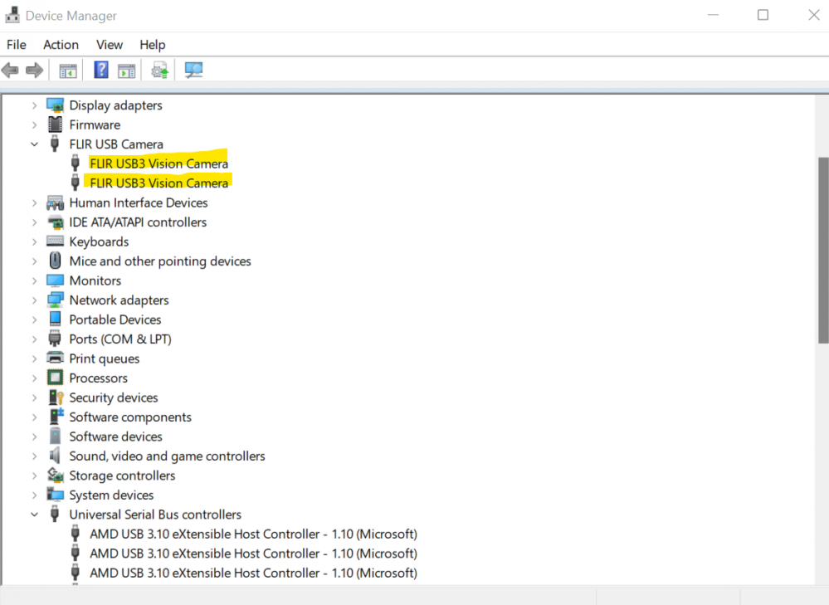Select first AMD USB 3.10 eXtensible Host Controller
Viewport: 829px width, 605px height.
click(x=253, y=534)
